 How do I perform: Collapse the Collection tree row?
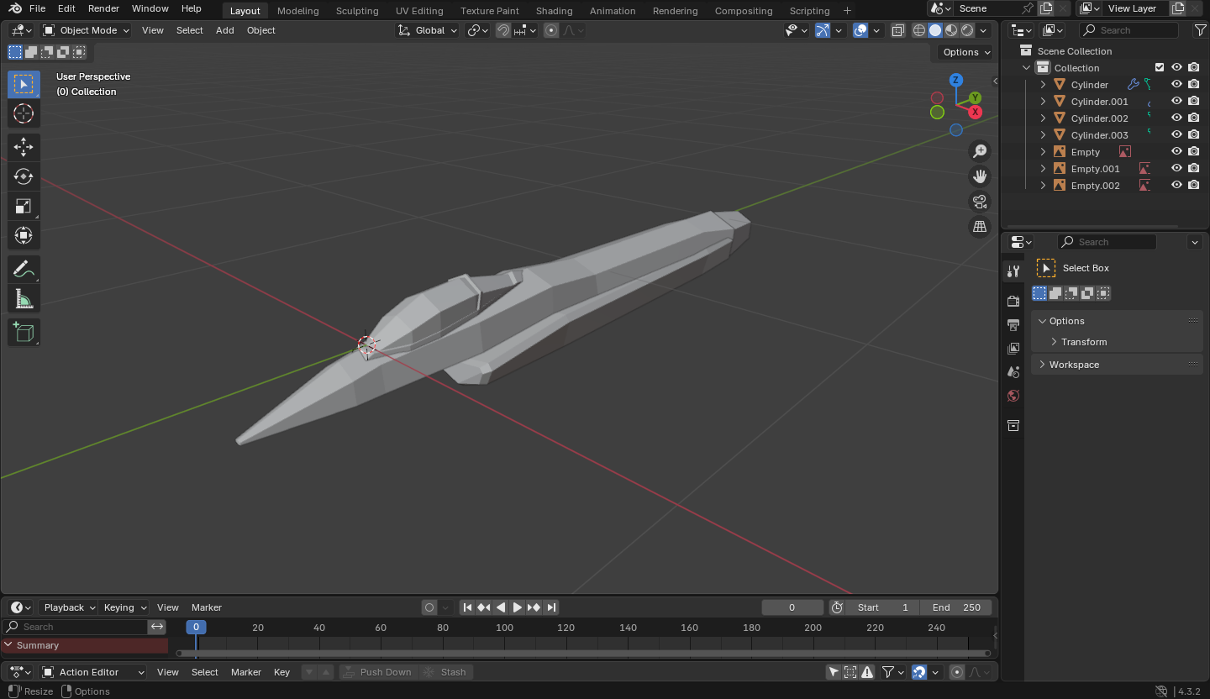1026,67
